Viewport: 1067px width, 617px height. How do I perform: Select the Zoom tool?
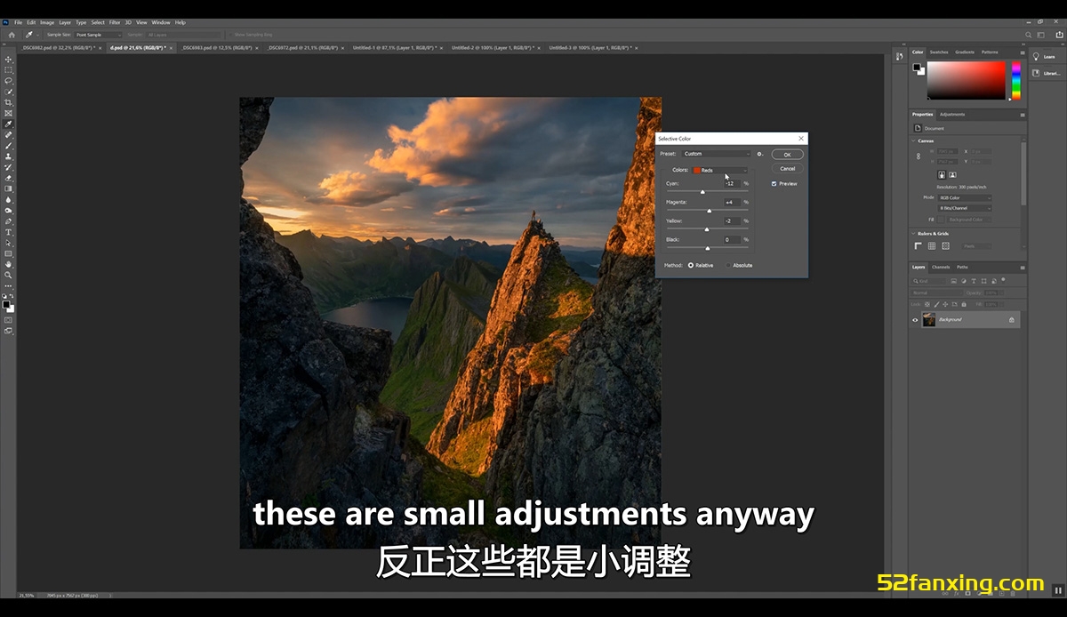9,275
